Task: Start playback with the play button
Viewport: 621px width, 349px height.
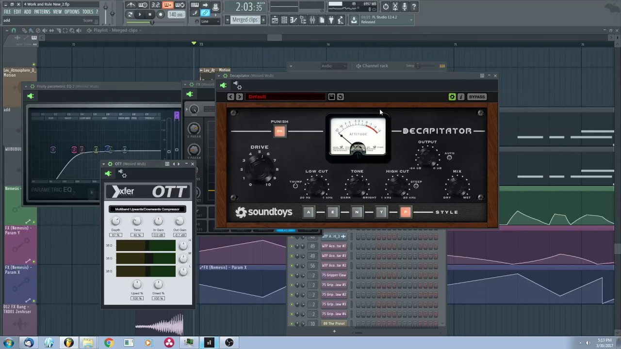Action: pos(140,15)
